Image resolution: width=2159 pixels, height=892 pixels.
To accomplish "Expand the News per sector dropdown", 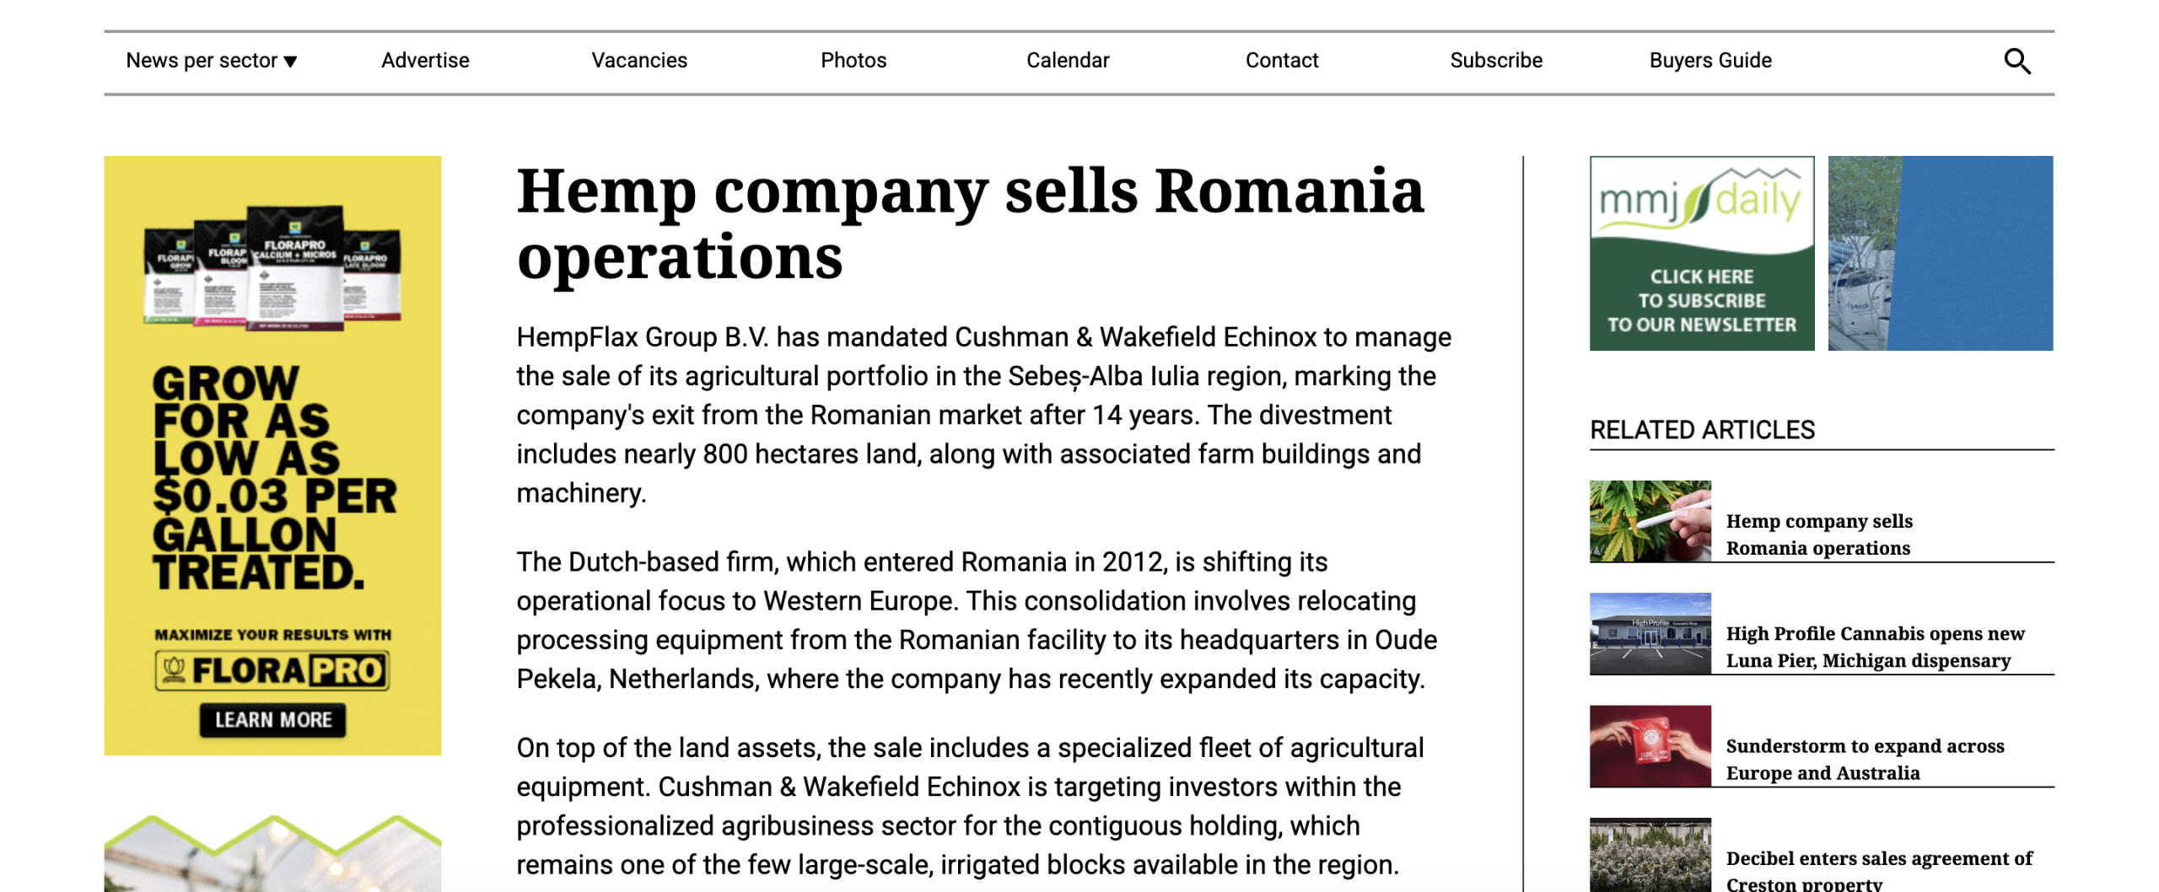I will click(211, 61).
